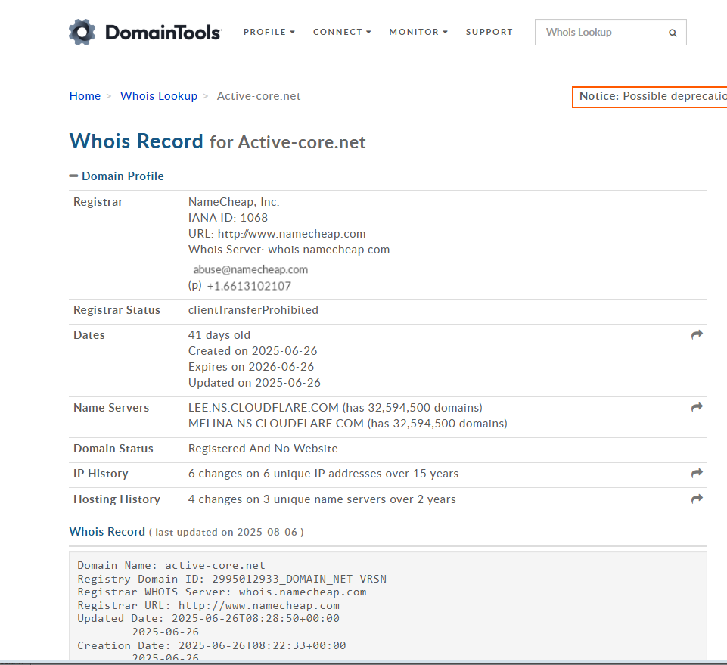The width and height of the screenshot is (727, 665).
Task: Click the Hosting History row label
Action: (x=117, y=499)
